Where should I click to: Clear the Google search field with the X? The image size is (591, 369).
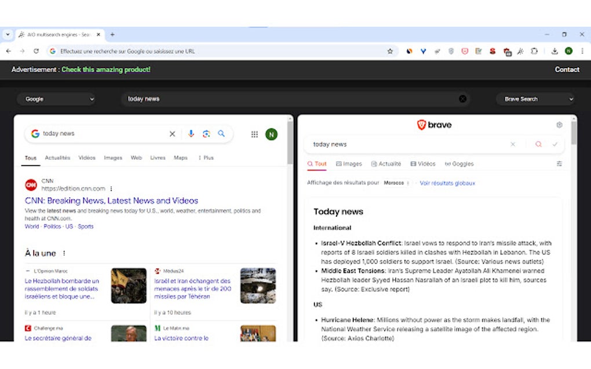coord(172,134)
